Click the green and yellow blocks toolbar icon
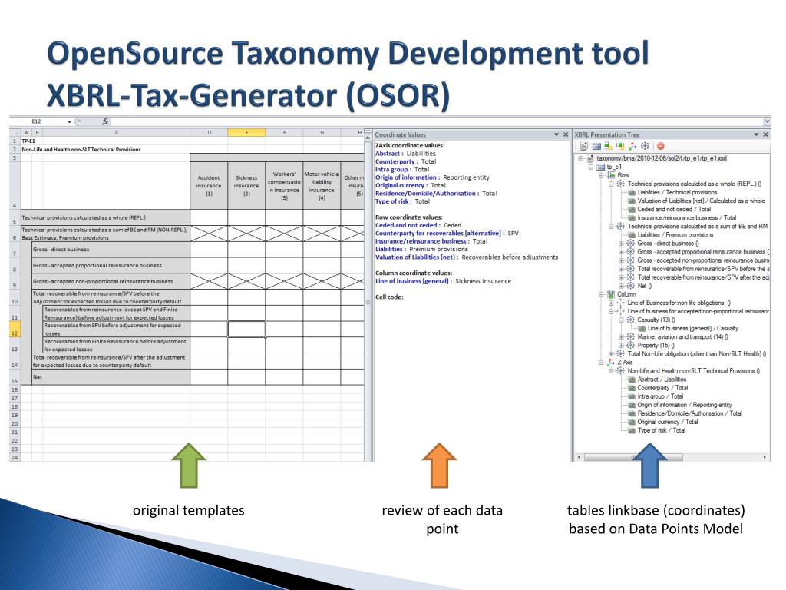This screenshot has height=590, width=786. point(608,146)
